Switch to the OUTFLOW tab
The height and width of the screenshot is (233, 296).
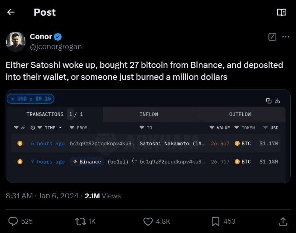pyautogui.click(x=240, y=114)
